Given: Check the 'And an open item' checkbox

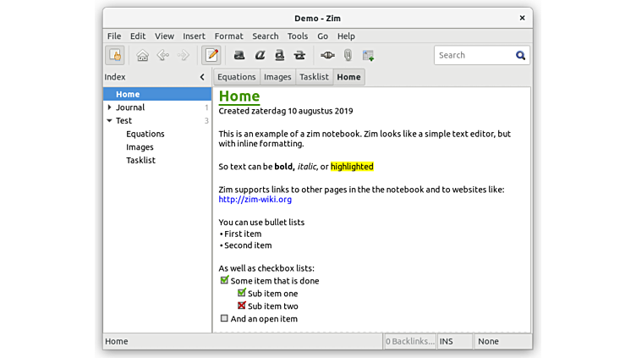Looking at the screenshot, I should [x=224, y=319].
